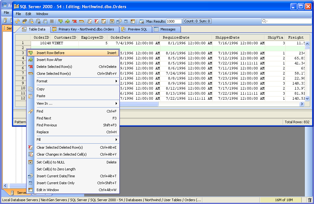Viewport: 314px width, 204px height.
Task: Click the reconnect plug icon in toolbar
Action: [24, 21]
